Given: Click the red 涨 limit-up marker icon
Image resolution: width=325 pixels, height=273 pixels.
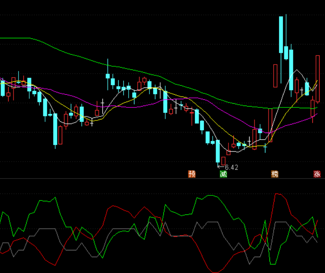Looking at the screenshot, I should 317,174.
